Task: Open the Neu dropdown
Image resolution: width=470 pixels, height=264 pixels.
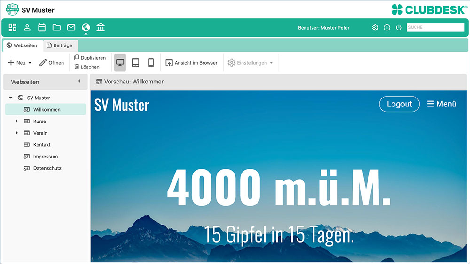Action: point(19,63)
